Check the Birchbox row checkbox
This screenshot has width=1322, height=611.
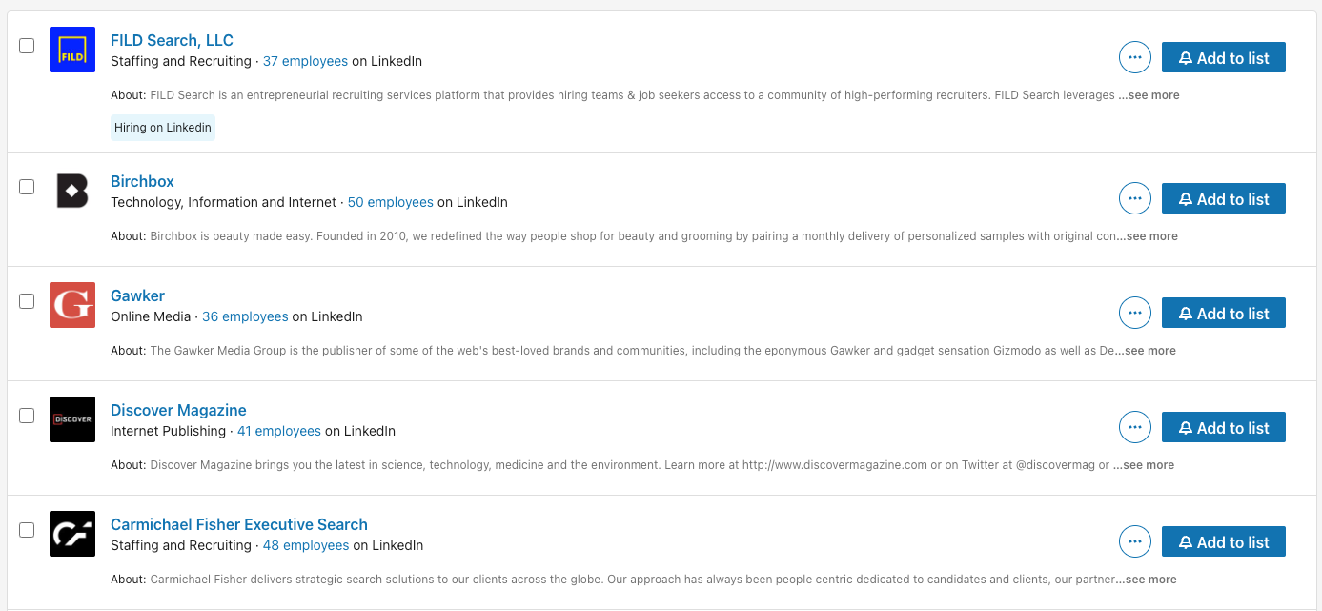27,187
